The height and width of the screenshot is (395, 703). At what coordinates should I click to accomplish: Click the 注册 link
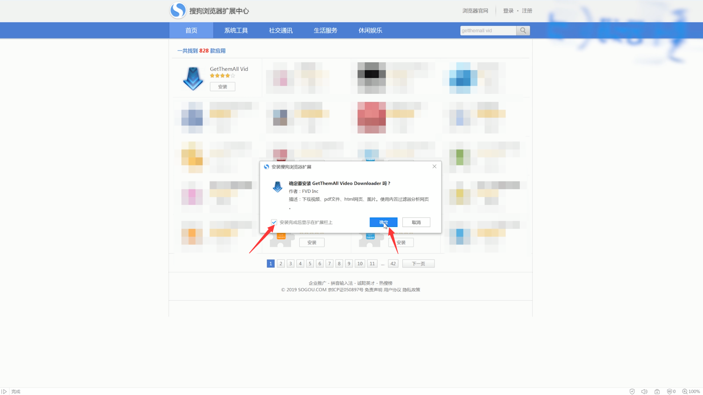coord(527,11)
